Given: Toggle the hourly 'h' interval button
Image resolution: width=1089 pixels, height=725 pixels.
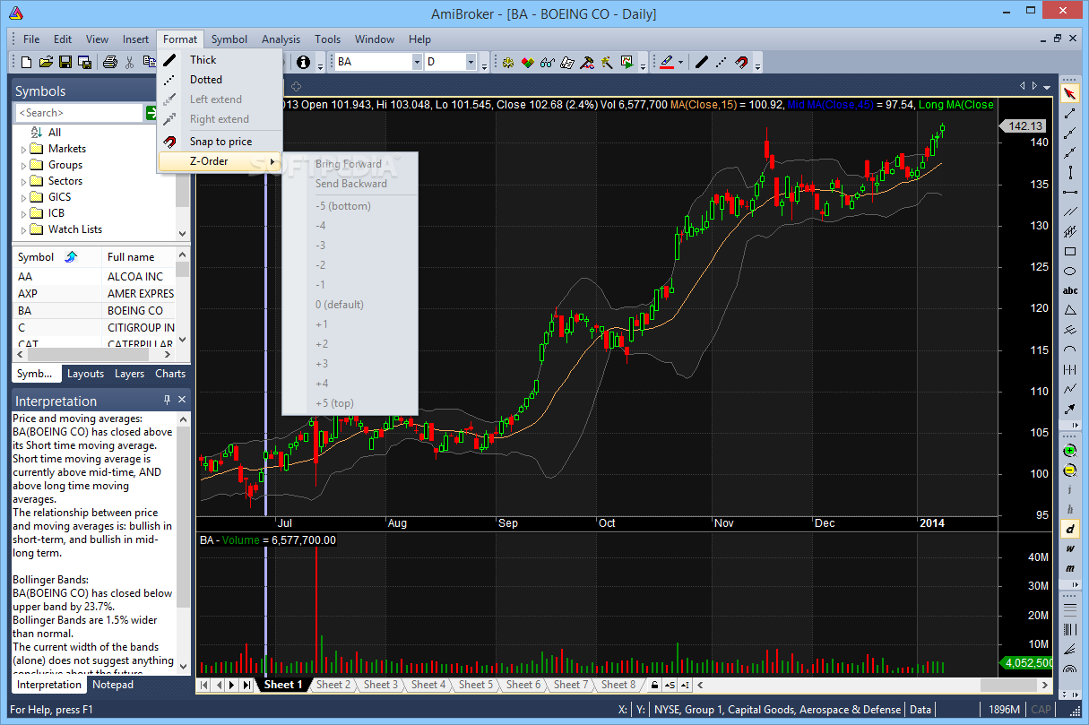Looking at the screenshot, I should click(1069, 509).
